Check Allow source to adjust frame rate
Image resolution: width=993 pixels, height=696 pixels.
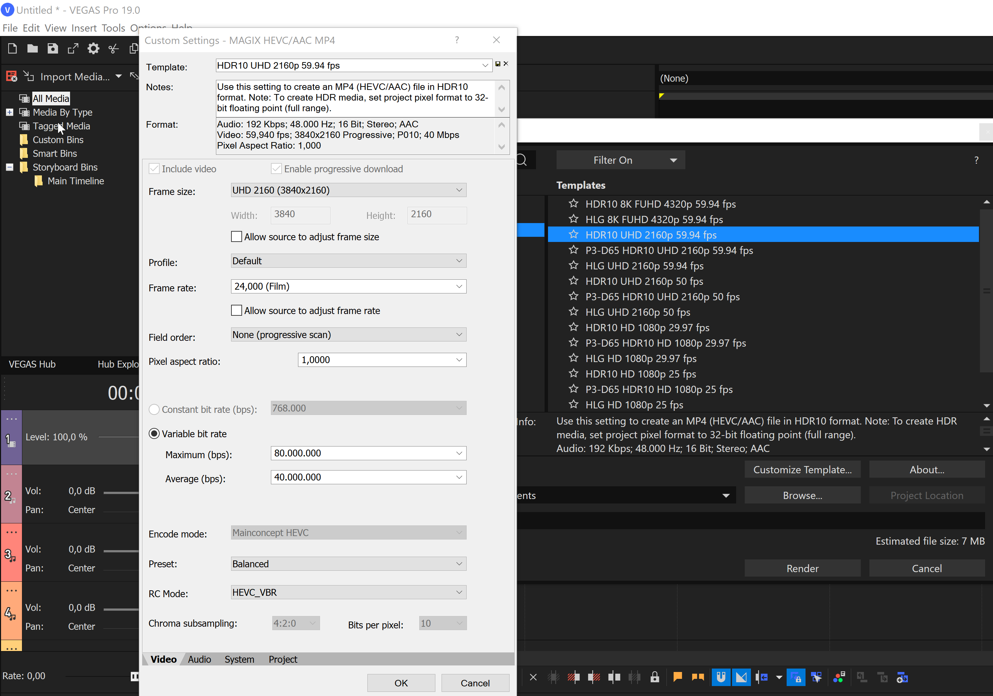point(236,310)
